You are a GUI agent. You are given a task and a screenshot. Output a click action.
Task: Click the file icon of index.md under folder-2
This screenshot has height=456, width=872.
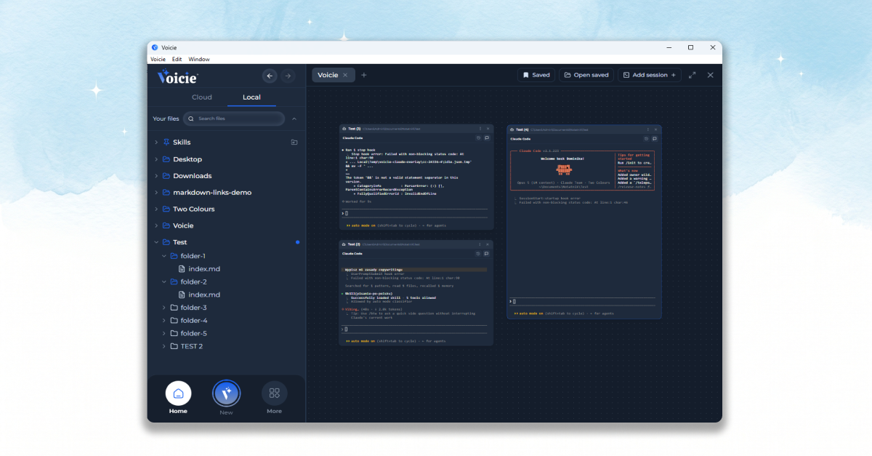[182, 295]
